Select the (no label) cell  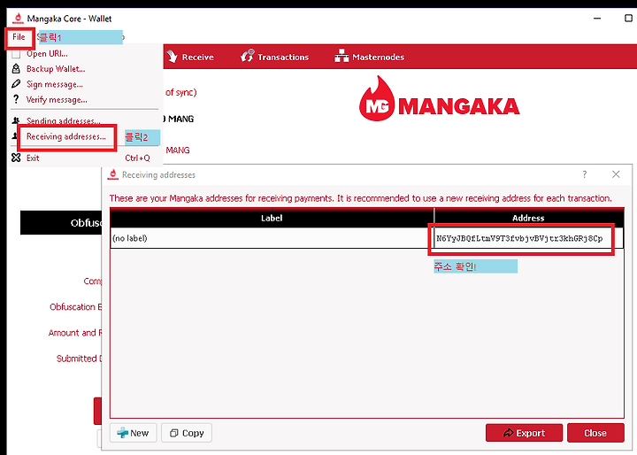tap(272, 238)
